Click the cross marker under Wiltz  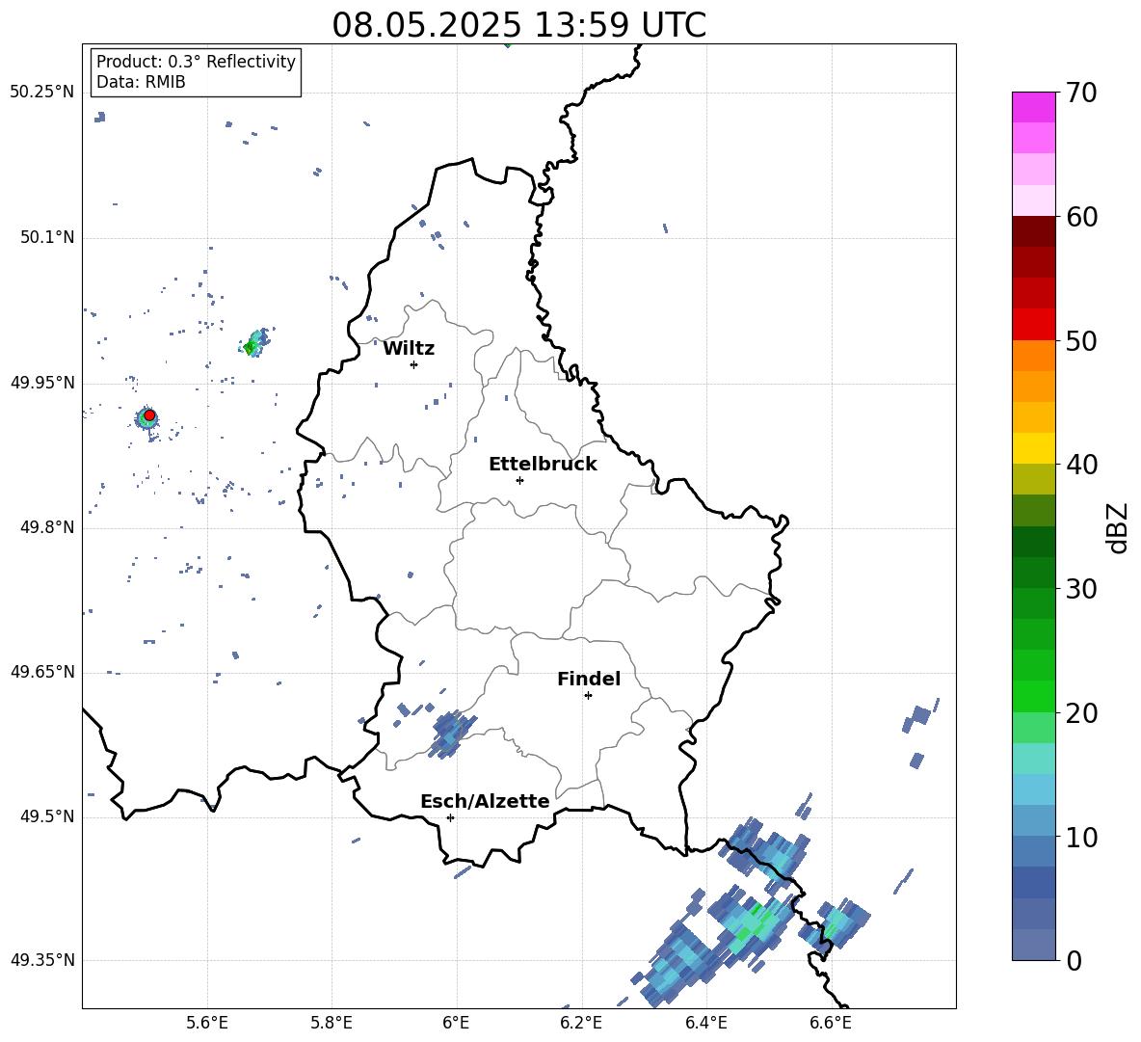[x=413, y=364]
